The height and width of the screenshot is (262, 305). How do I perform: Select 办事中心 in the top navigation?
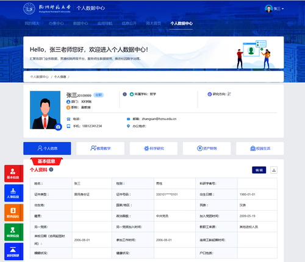point(56,24)
